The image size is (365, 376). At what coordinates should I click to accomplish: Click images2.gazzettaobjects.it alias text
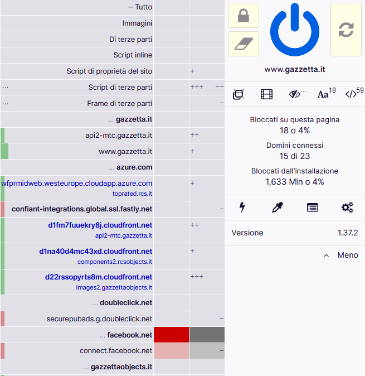pos(114,287)
